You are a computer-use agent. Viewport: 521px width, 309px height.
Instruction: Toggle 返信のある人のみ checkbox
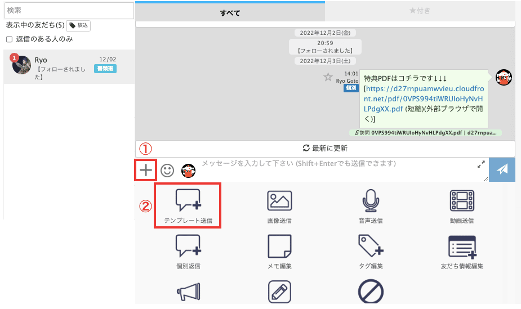[10, 39]
